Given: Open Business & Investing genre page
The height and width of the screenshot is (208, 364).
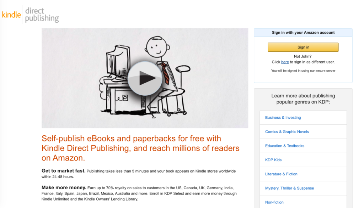Looking at the screenshot, I should point(283,118).
